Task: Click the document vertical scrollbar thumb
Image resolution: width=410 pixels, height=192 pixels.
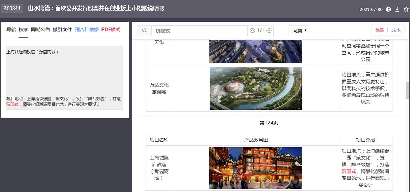Action: (x=407, y=90)
